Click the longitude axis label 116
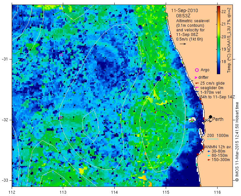 coord(217,192)
